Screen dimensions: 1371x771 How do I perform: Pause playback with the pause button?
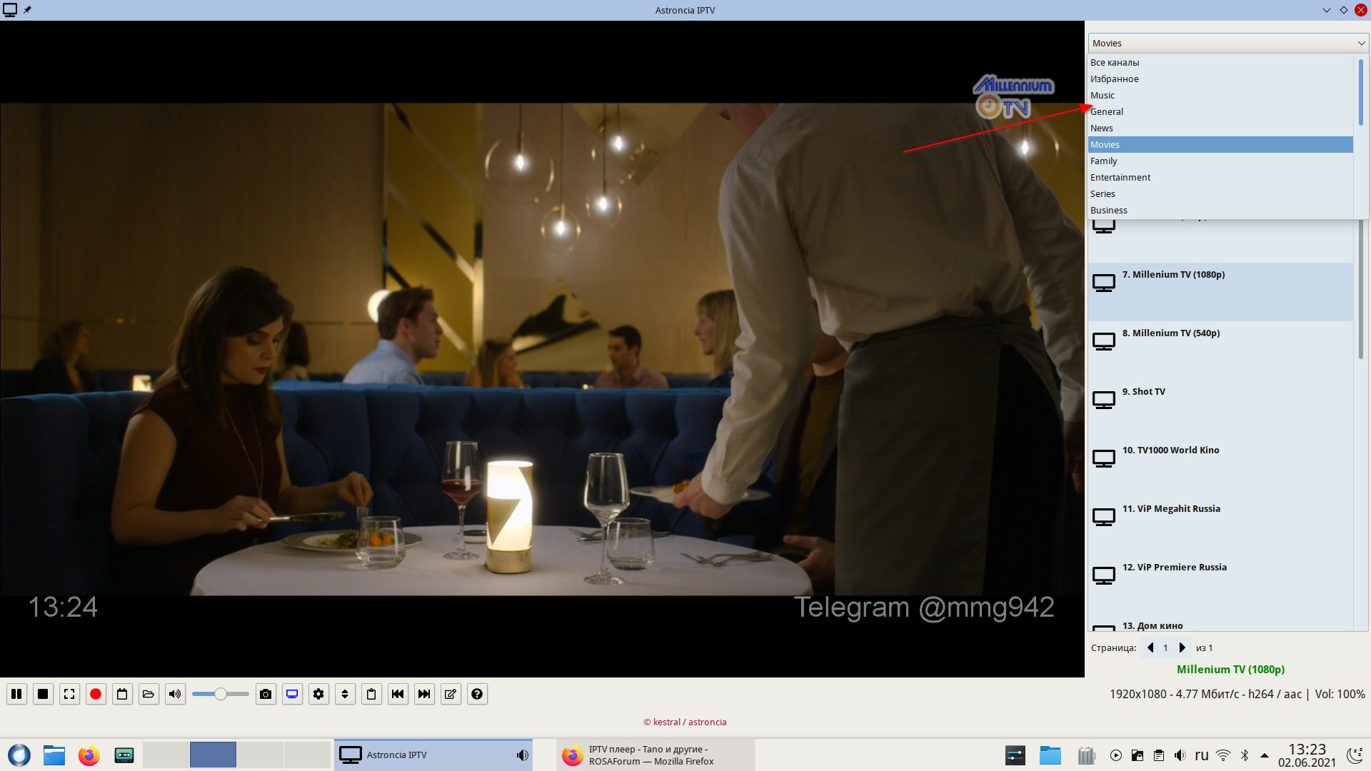16,694
